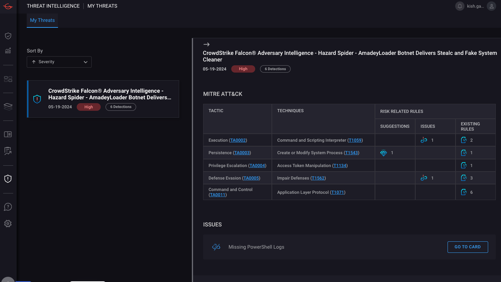The height and width of the screenshot is (282, 501).
Task: Open user account menu at top right
Action: [x=491, y=6]
